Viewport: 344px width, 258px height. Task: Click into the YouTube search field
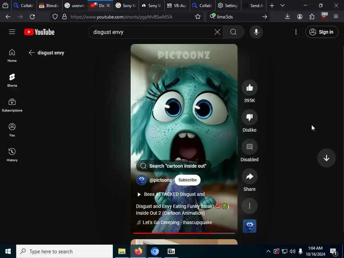coord(153,32)
